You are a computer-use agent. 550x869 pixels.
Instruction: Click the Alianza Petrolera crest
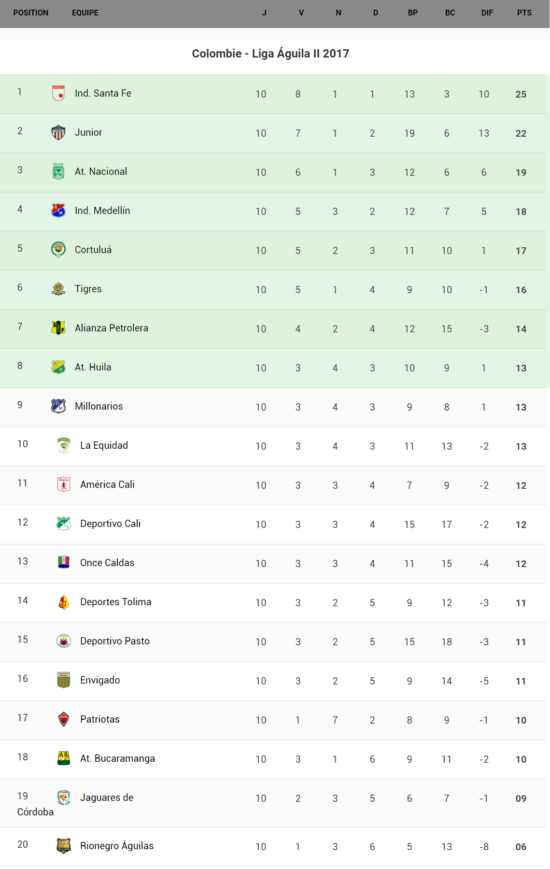click(x=58, y=328)
